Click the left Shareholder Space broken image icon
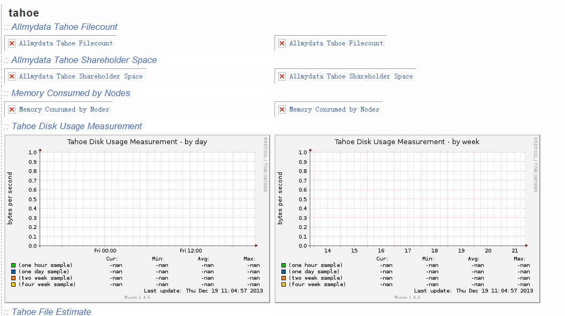This screenshot has width=565, height=316. [x=12, y=76]
